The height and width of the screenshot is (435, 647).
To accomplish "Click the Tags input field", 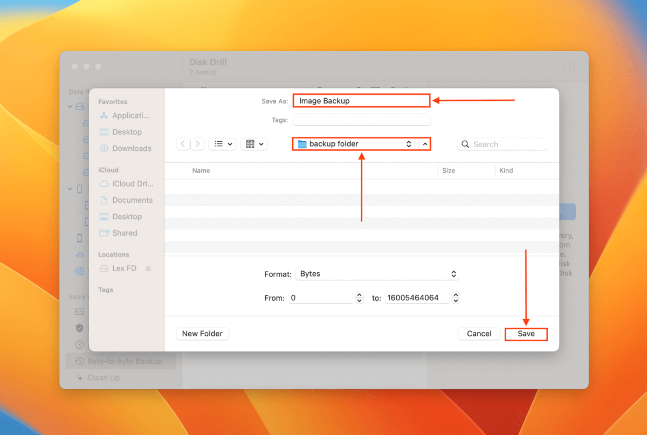I will 362,120.
